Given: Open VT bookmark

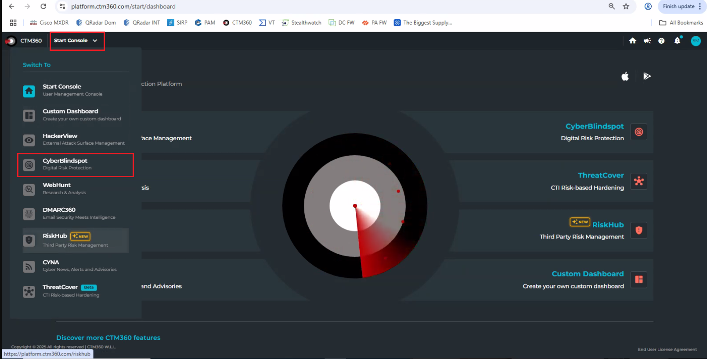Looking at the screenshot, I should click(267, 23).
